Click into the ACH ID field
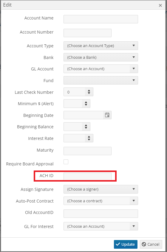The height and width of the screenshot is (252, 167). [87, 176]
